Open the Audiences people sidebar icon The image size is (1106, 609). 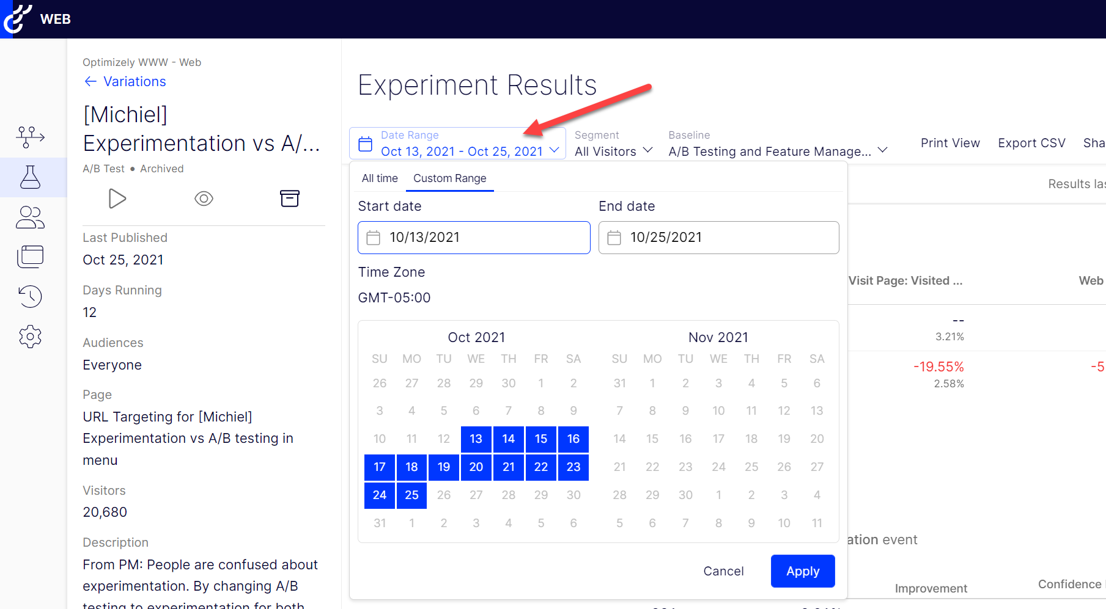[30, 217]
